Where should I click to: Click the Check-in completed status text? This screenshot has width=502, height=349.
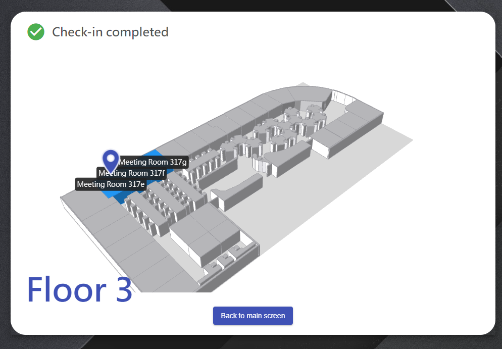[x=110, y=32]
